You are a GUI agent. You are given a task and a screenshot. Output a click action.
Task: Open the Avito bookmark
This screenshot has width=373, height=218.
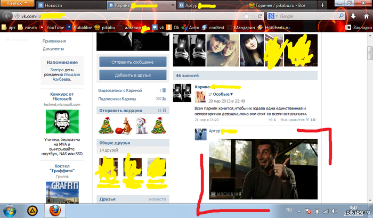(191, 28)
